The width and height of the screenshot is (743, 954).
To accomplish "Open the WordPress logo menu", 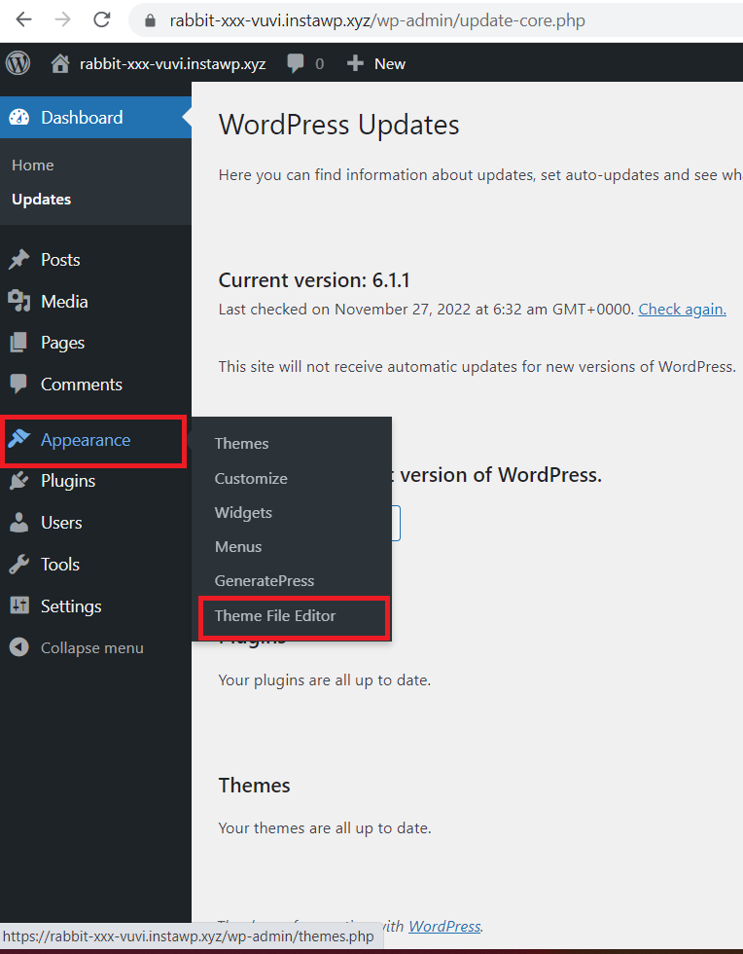I will point(18,63).
